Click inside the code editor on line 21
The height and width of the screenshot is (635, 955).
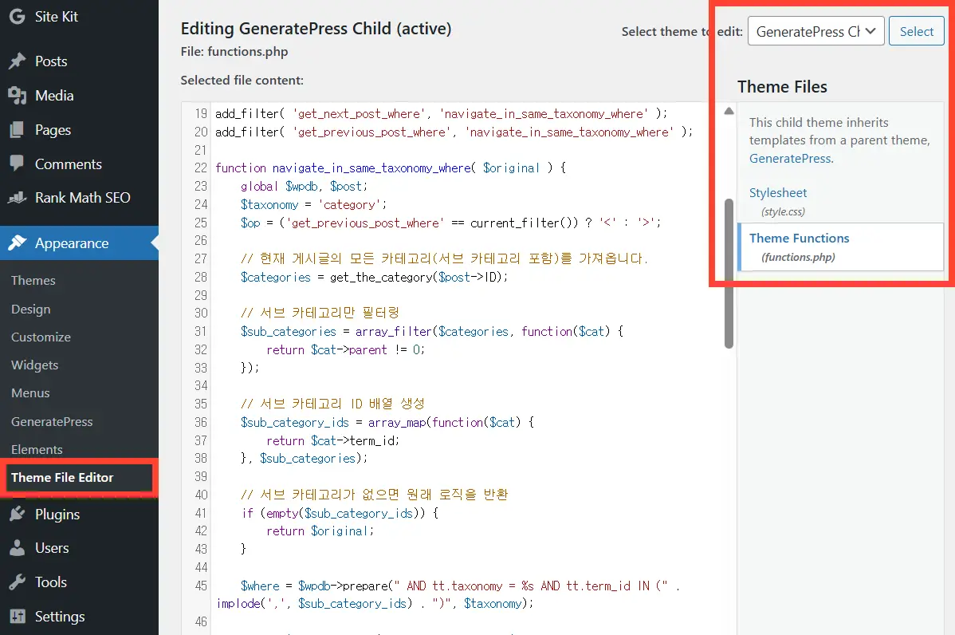399,150
